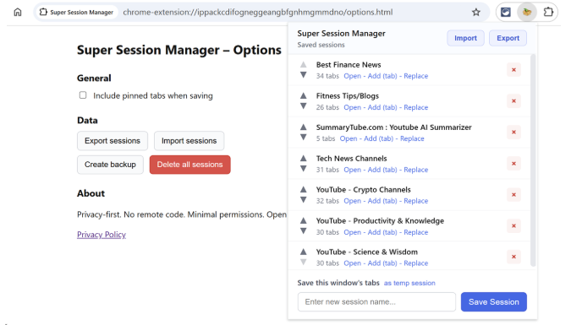This screenshot has height=325, width=571.
Task: Replace the SummaryTube.com session
Action: pos(412,138)
